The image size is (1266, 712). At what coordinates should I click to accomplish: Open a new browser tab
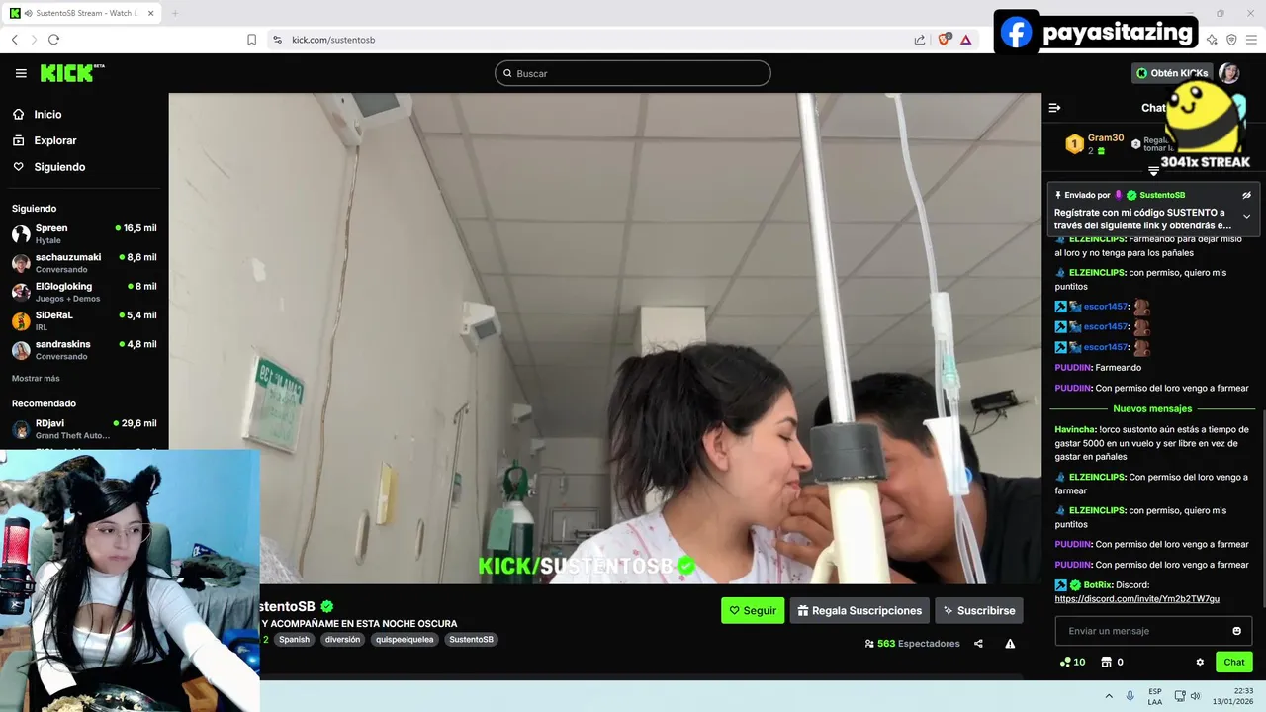pyautogui.click(x=175, y=13)
